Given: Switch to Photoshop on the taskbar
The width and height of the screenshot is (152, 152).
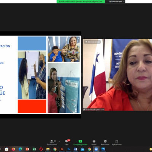Looking at the screenshot, I should click(68, 149).
